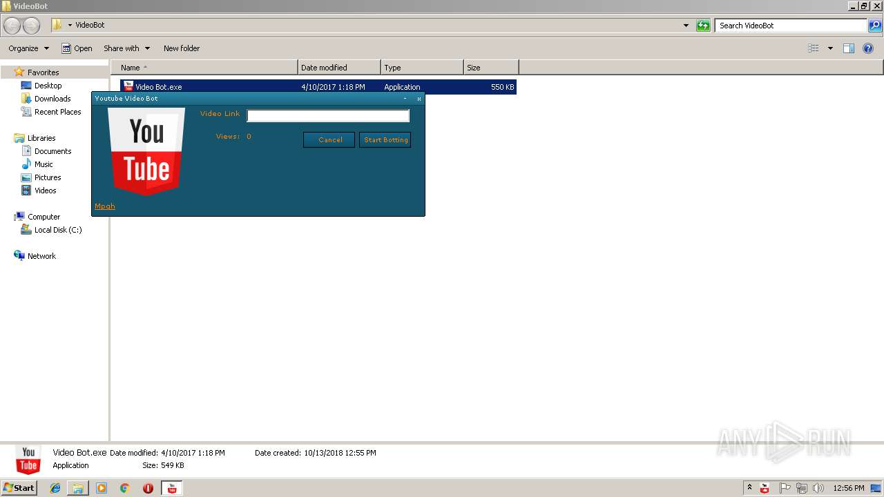Select Libraries in the navigation pane

[41, 138]
